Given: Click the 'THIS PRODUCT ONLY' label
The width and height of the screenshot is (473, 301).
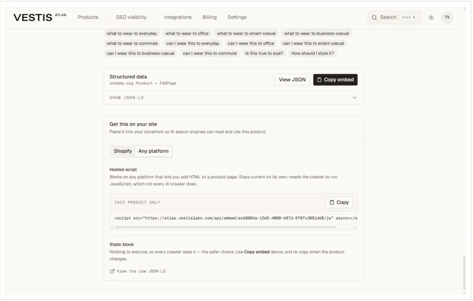Looking at the screenshot, I should [137, 203].
